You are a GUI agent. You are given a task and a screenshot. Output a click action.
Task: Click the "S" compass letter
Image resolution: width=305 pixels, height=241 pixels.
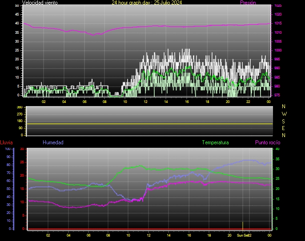click(x=283, y=121)
